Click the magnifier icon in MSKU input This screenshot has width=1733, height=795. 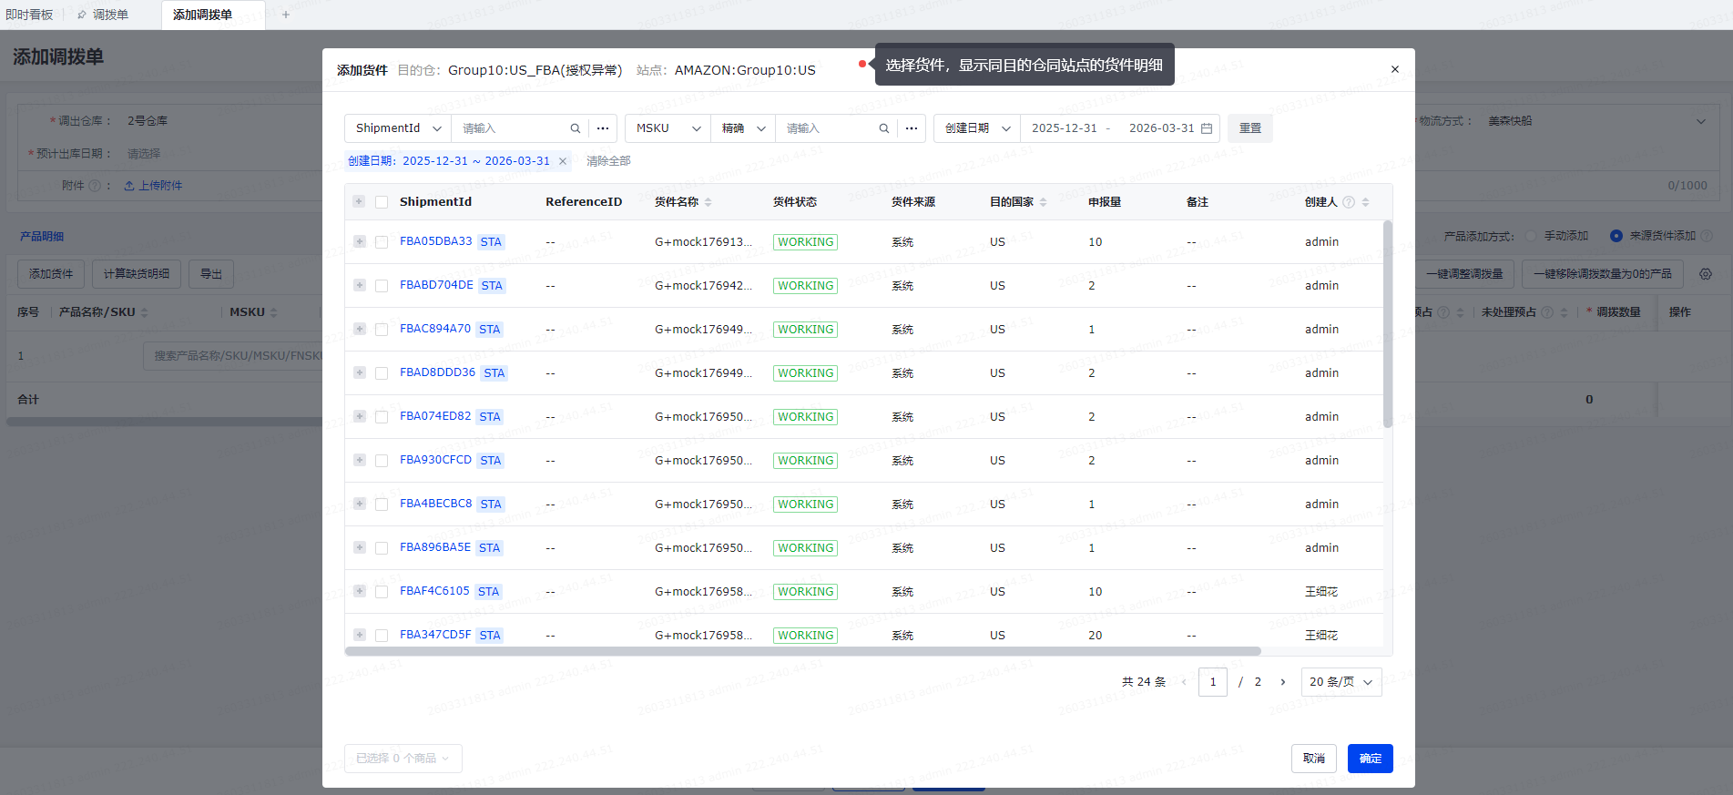coord(883,128)
